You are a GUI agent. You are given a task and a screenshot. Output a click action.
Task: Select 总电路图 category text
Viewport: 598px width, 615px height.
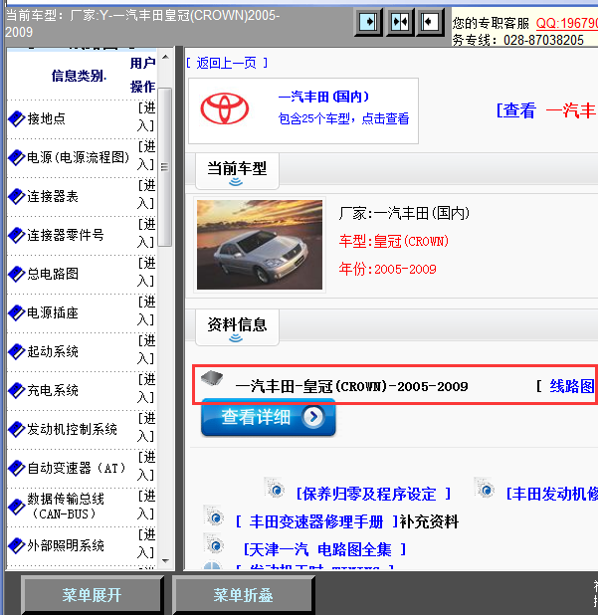pos(53,274)
